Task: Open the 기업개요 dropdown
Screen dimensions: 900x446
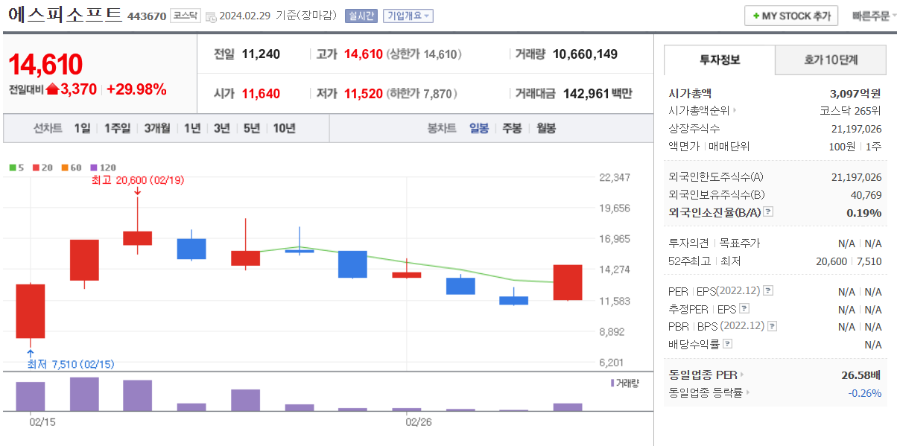Action: (x=408, y=16)
